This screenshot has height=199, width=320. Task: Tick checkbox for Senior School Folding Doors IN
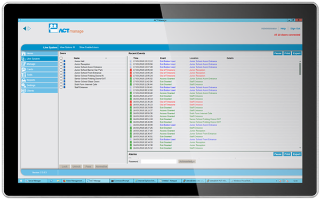[61, 76]
